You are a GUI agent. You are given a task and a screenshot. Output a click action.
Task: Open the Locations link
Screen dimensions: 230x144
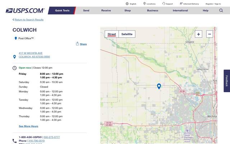coord(151,4)
